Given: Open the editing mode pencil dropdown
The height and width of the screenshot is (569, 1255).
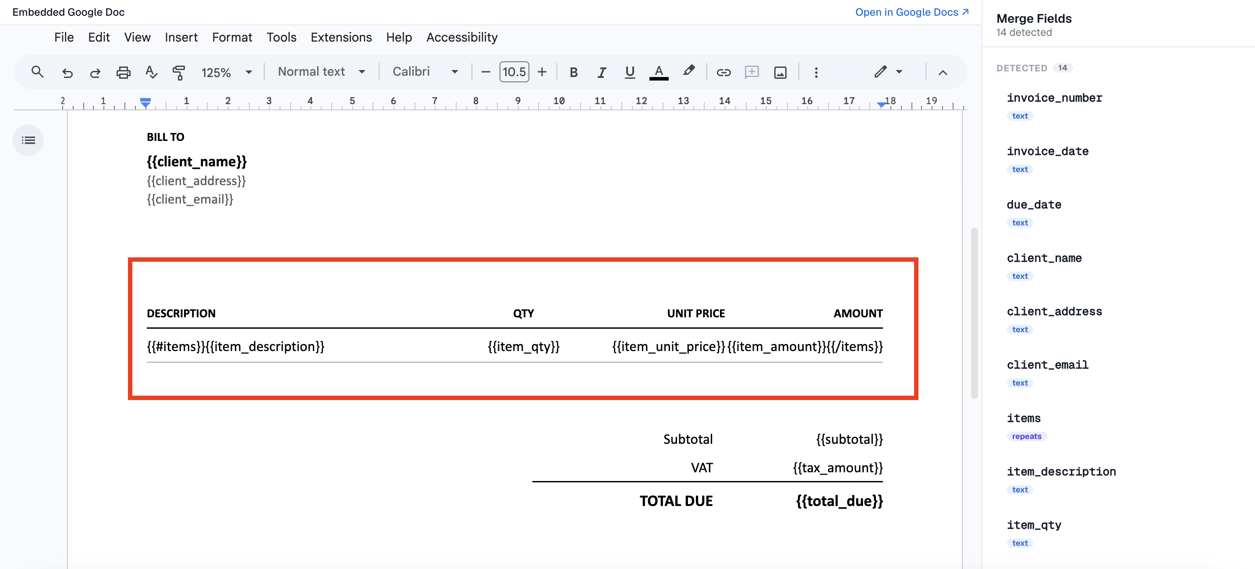Looking at the screenshot, I should tap(888, 72).
